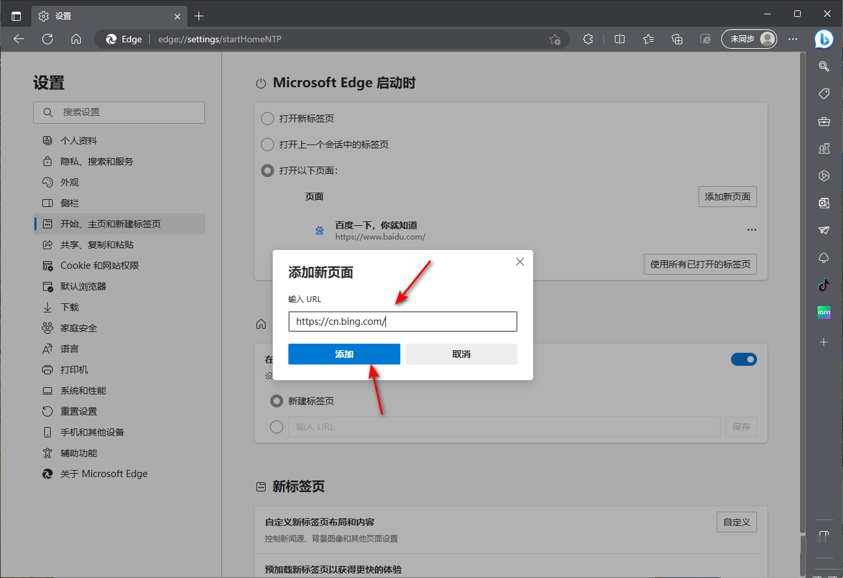Image resolution: width=843 pixels, height=578 pixels.
Task: Click the 添加新页面 button
Action: pyautogui.click(x=728, y=197)
